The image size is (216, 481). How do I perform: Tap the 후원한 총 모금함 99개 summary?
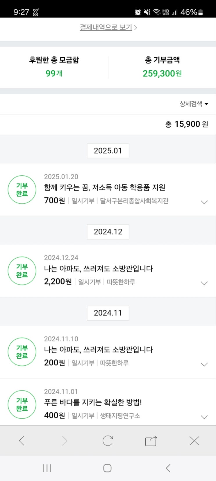pyautogui.click(x=54, y=67)
